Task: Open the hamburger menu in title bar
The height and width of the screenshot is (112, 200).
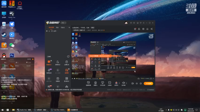Action: coord(143,23)
